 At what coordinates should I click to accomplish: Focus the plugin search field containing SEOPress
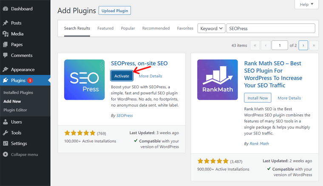point(271,28)
